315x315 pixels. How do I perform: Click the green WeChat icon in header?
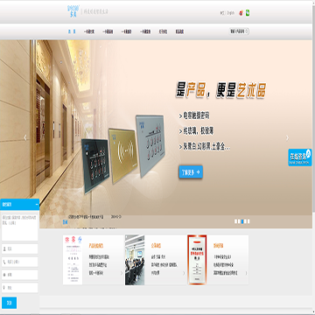[248, 13]
